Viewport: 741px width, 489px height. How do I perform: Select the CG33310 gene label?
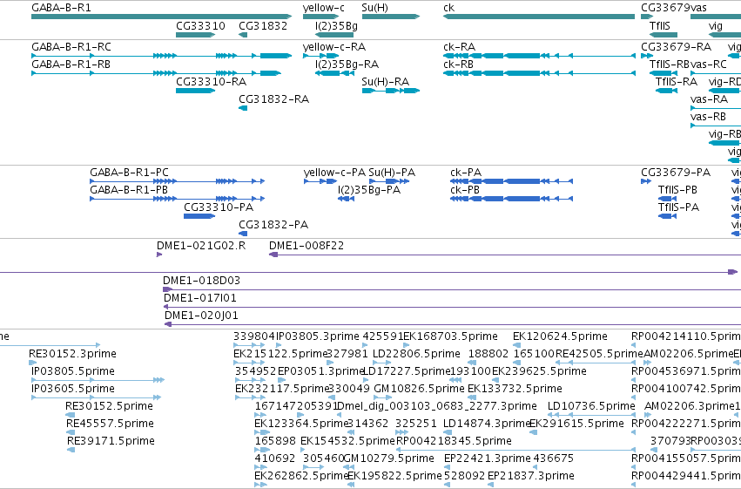tap(200, 26)
